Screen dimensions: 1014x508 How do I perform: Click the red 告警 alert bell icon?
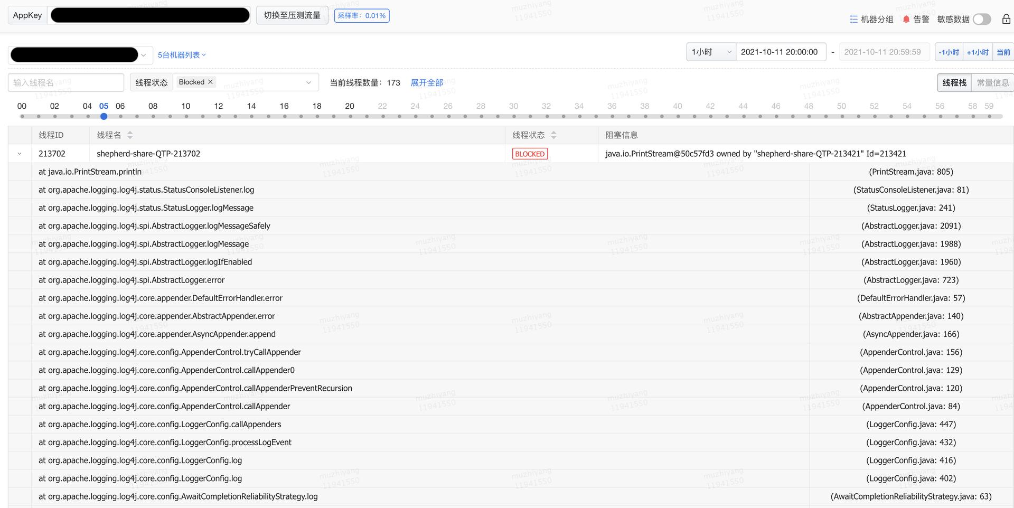click(906, 19)
